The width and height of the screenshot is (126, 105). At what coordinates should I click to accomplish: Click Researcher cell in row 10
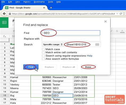pos(62,77)
